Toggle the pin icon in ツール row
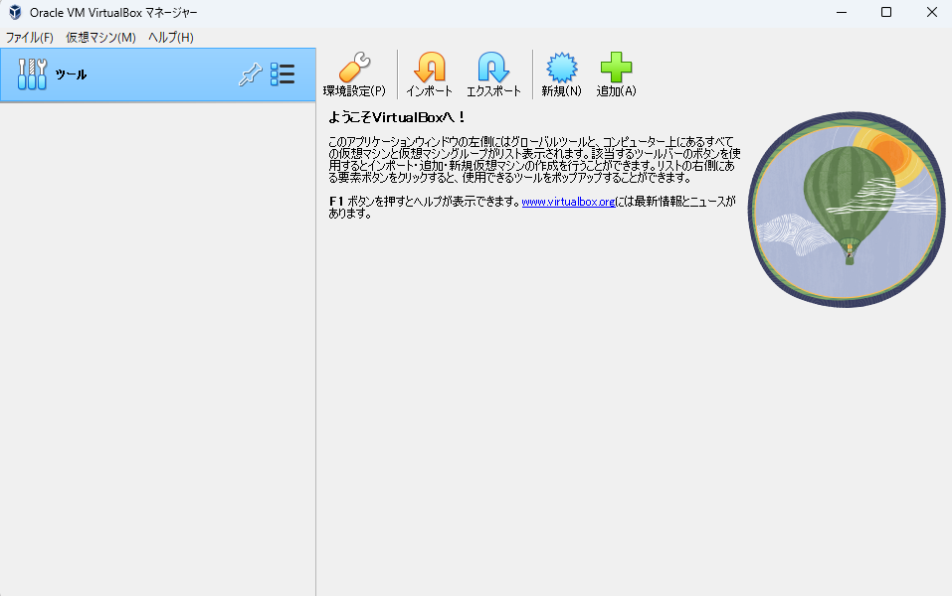 (x=250, y=74)
